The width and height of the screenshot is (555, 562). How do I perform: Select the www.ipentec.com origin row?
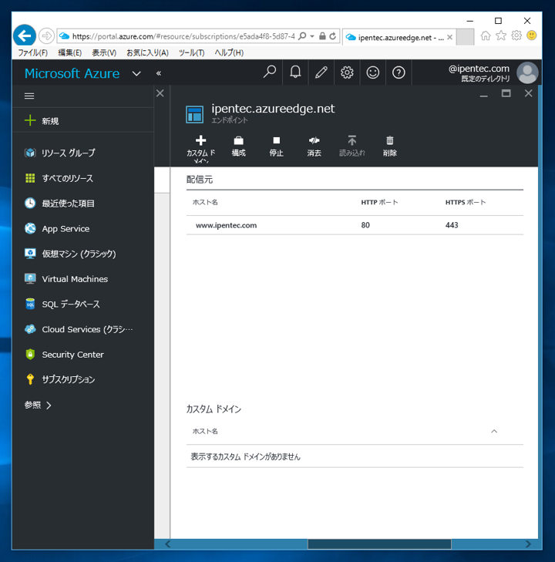[355, 225]
